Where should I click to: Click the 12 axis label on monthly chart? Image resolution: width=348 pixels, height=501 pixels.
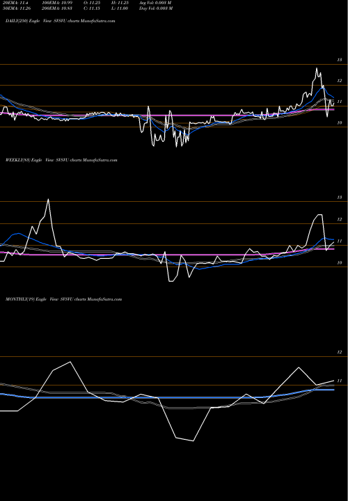point(340,352)
